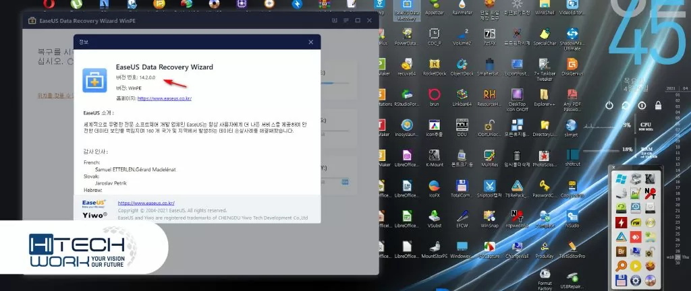Launch recuva64 from the desktop
The width and height of the screenshot is (691, 291).
pyautogui.click(x=406, y=67)
